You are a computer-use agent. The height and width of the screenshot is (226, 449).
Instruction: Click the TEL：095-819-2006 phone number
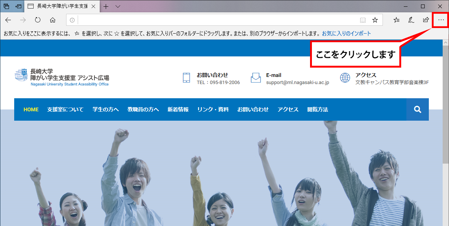[x=219, y=82]
